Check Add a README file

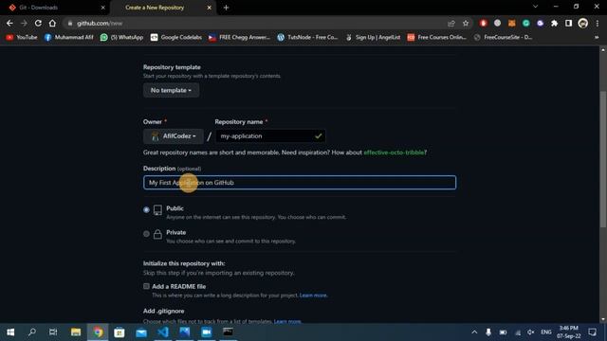(x=146, y=286)
